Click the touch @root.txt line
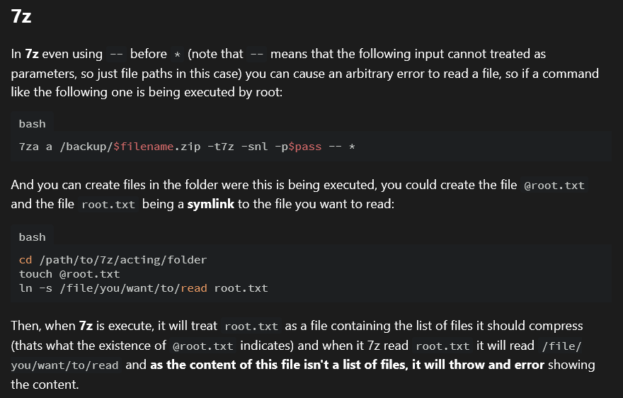Image resolution: width=623 pixels, height=398 pixels. point(69,274)
